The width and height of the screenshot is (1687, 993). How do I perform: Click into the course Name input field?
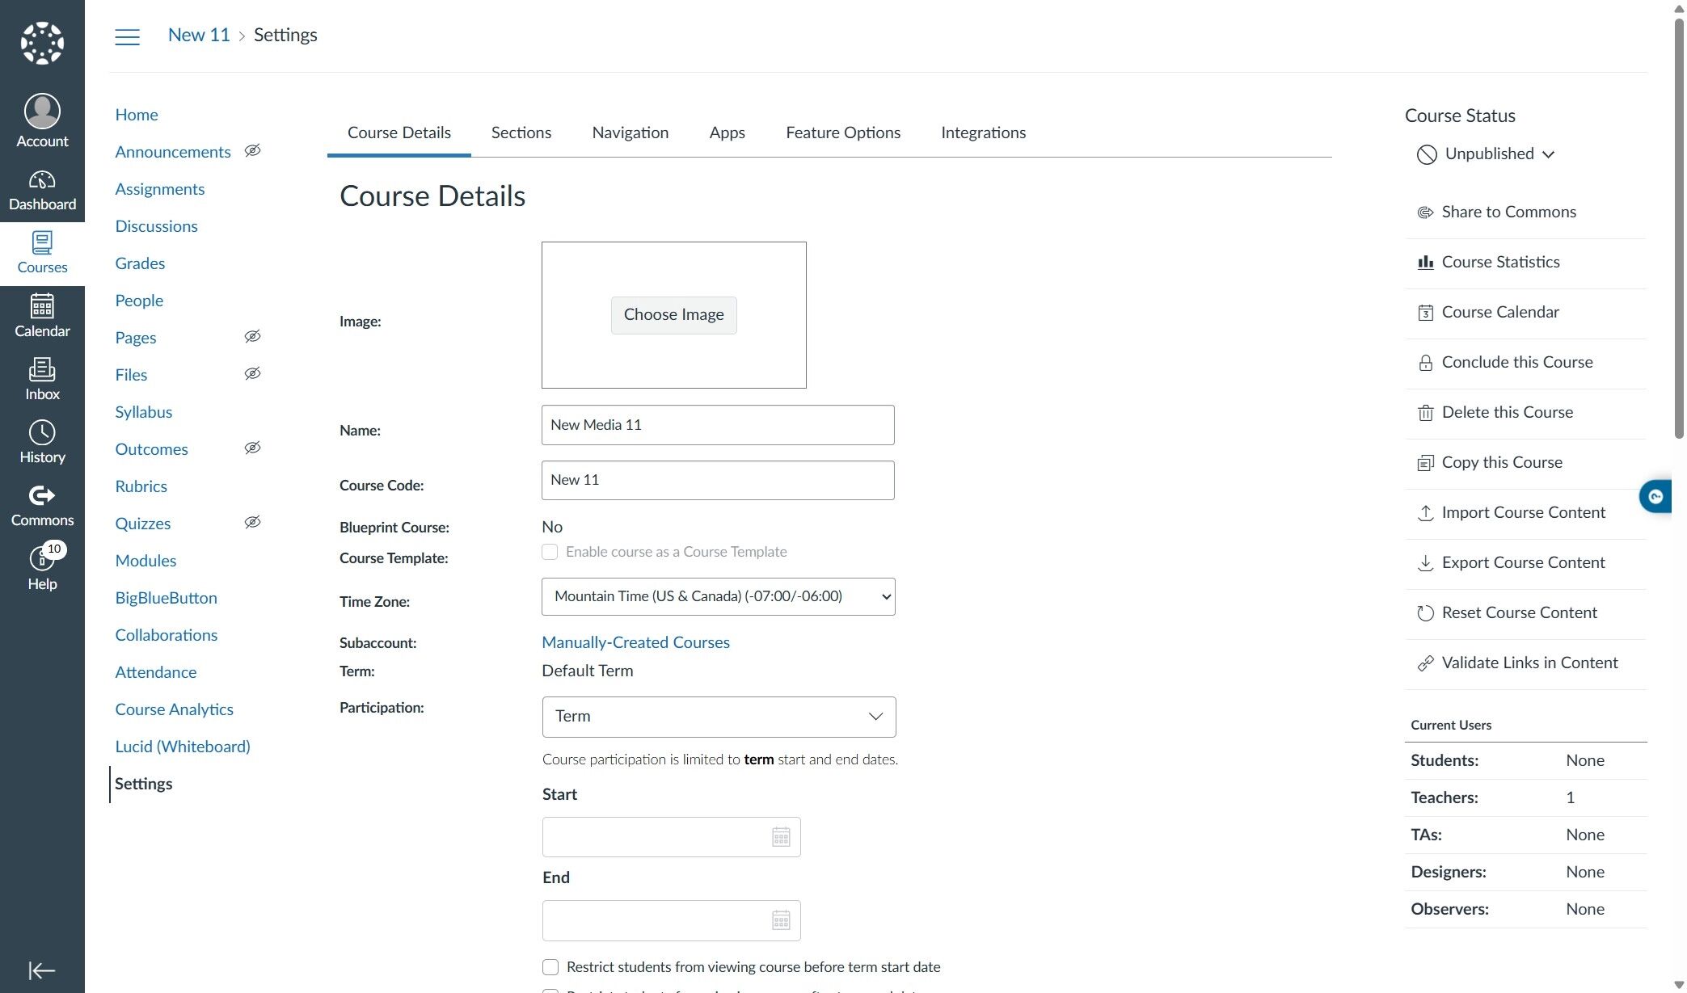pyautogui.click(x=717, y=425)
